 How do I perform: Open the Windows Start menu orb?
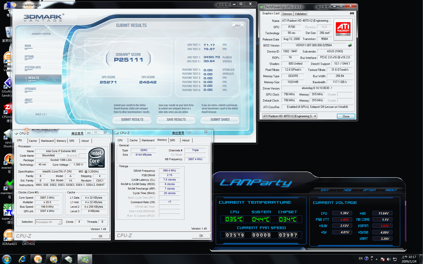pos(7,259)
